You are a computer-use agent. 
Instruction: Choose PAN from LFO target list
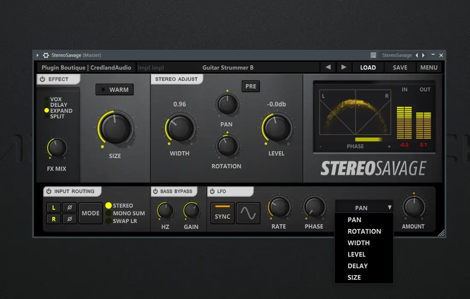[364, 220]
